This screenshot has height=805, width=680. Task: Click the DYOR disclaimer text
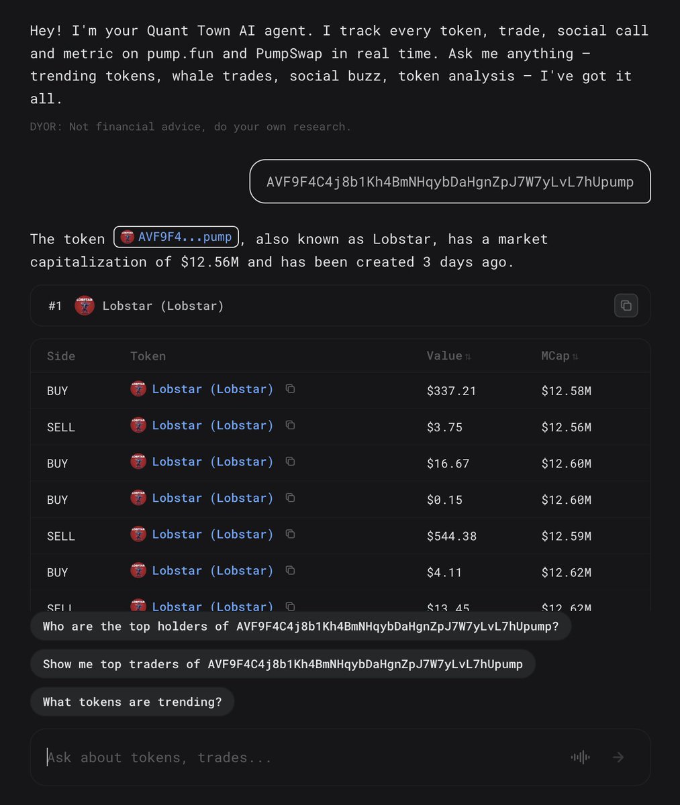click(191, 126)
